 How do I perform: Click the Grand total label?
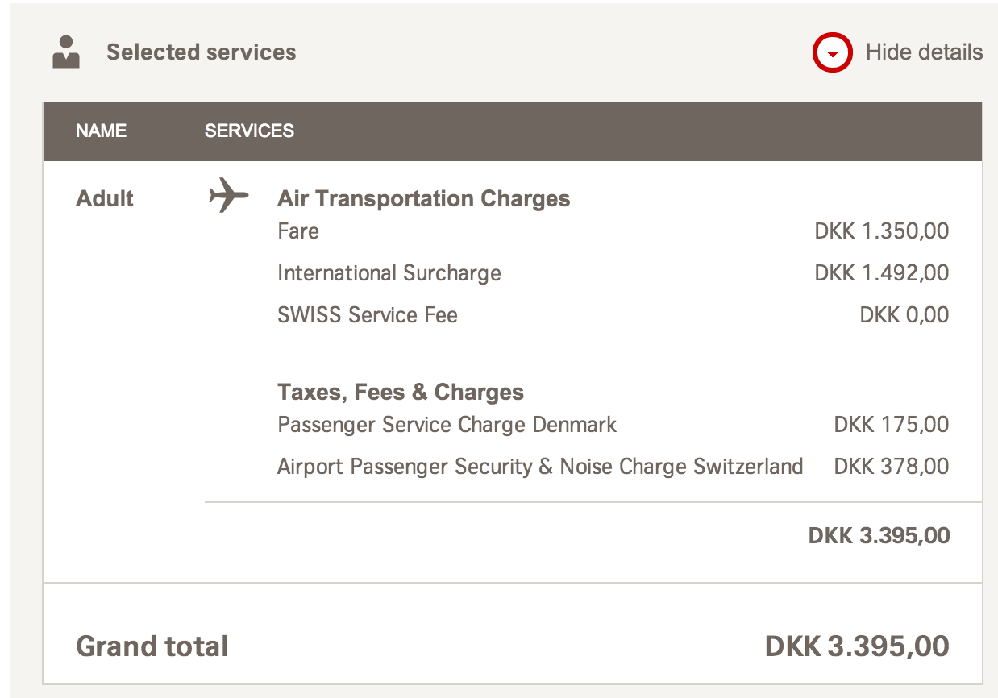[152, 646]
